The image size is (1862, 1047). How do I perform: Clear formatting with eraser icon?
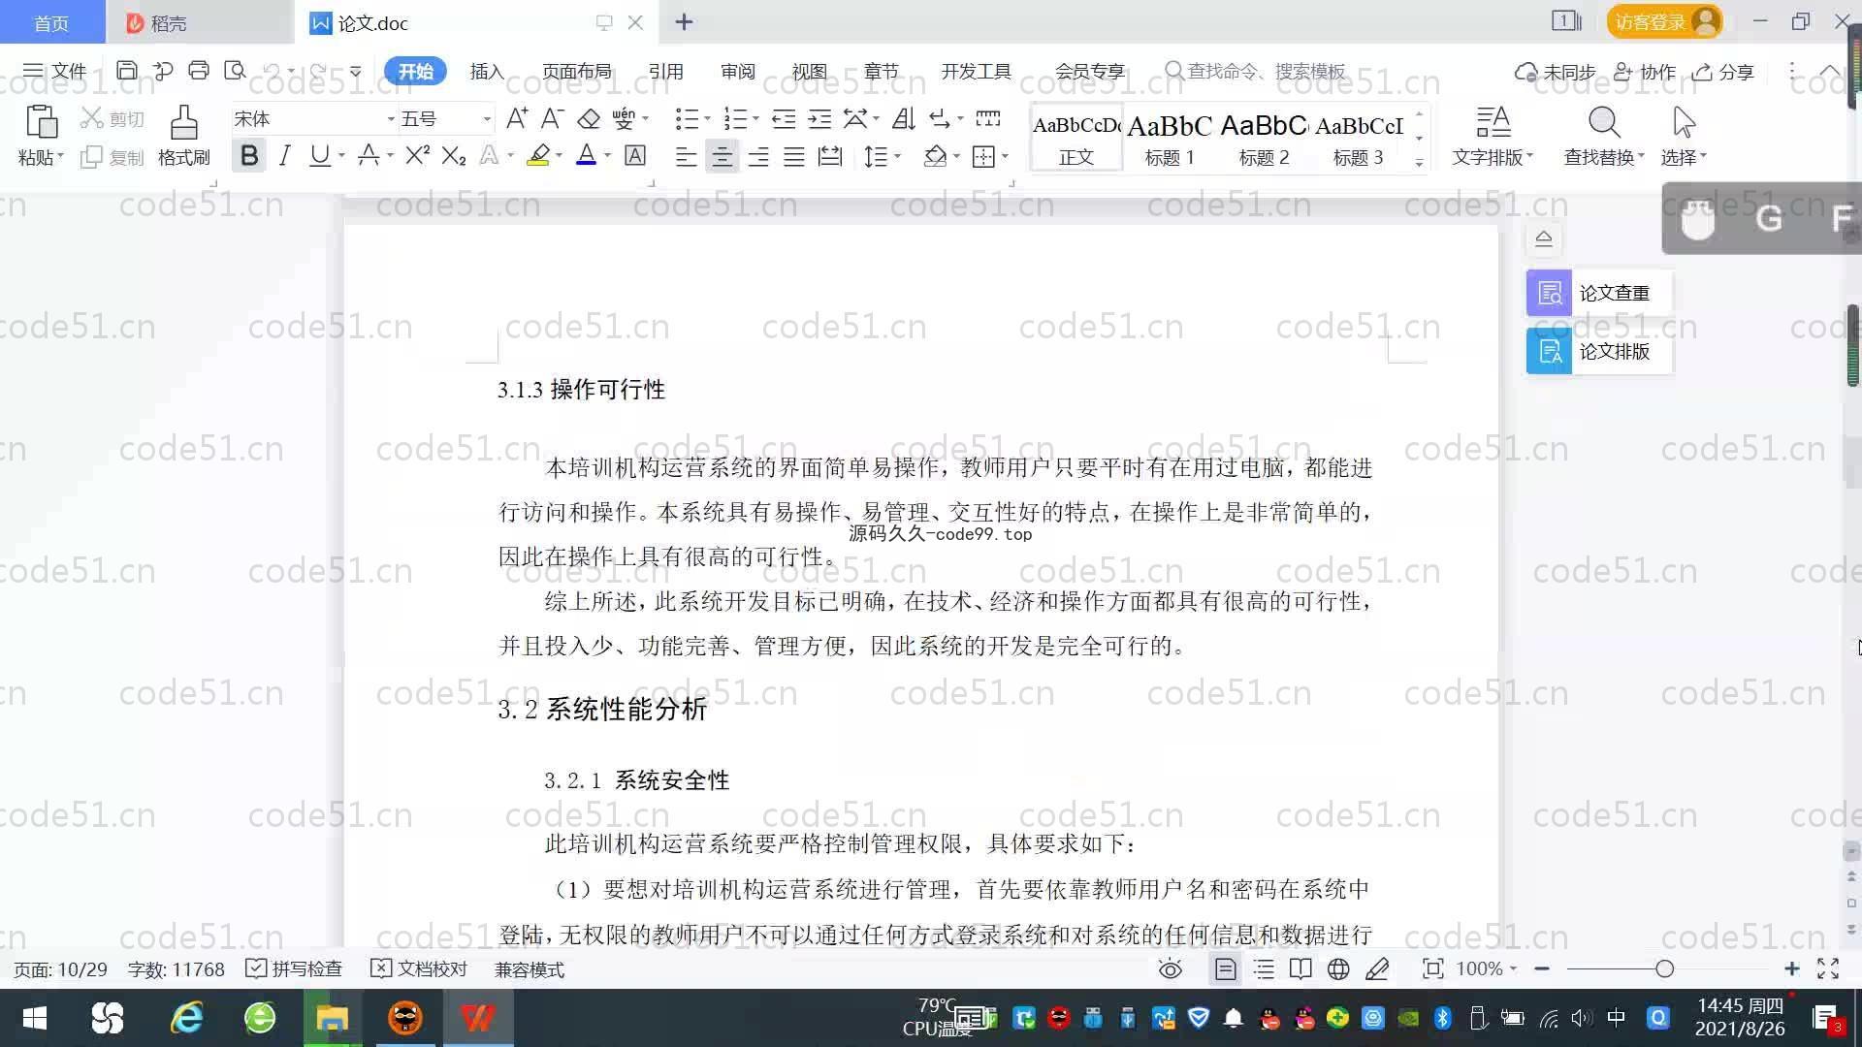588,119
